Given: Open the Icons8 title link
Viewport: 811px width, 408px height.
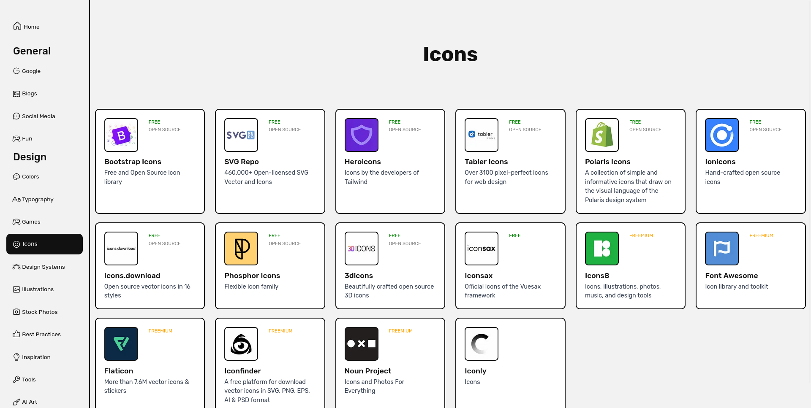Looking at the screenshot, I should [597, 276].
